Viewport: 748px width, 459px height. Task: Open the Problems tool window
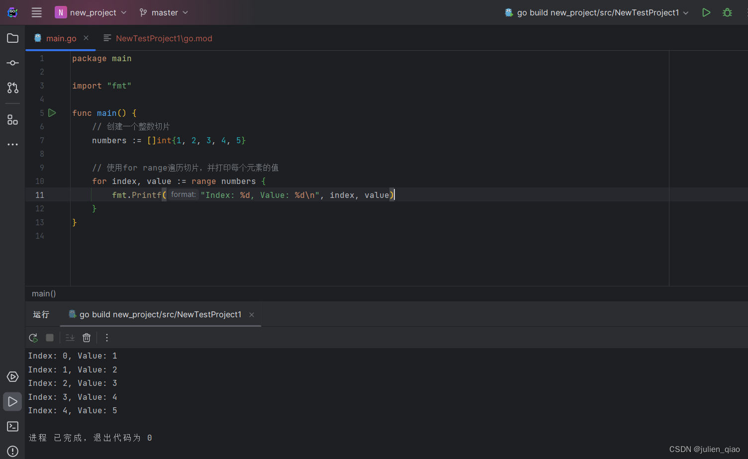coord(13,452)
